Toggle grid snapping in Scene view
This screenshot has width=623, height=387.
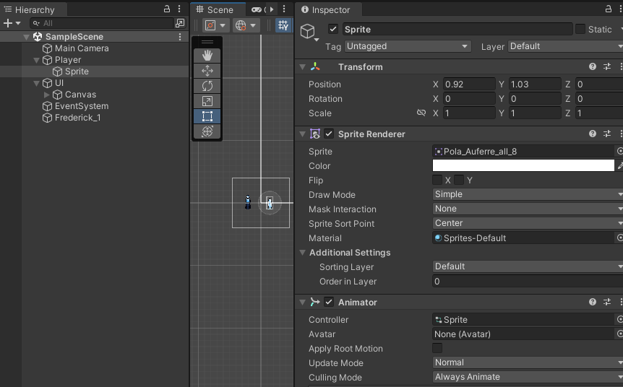[x=284, y=25]
